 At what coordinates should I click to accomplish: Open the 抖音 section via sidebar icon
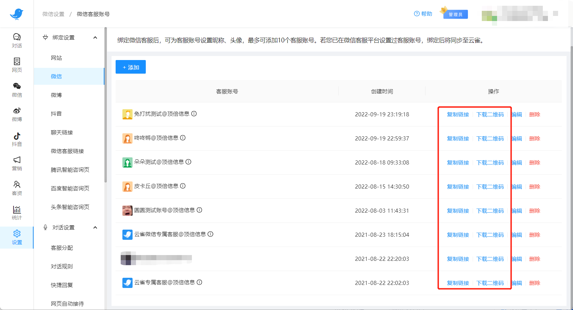click(x=17, y=138)
